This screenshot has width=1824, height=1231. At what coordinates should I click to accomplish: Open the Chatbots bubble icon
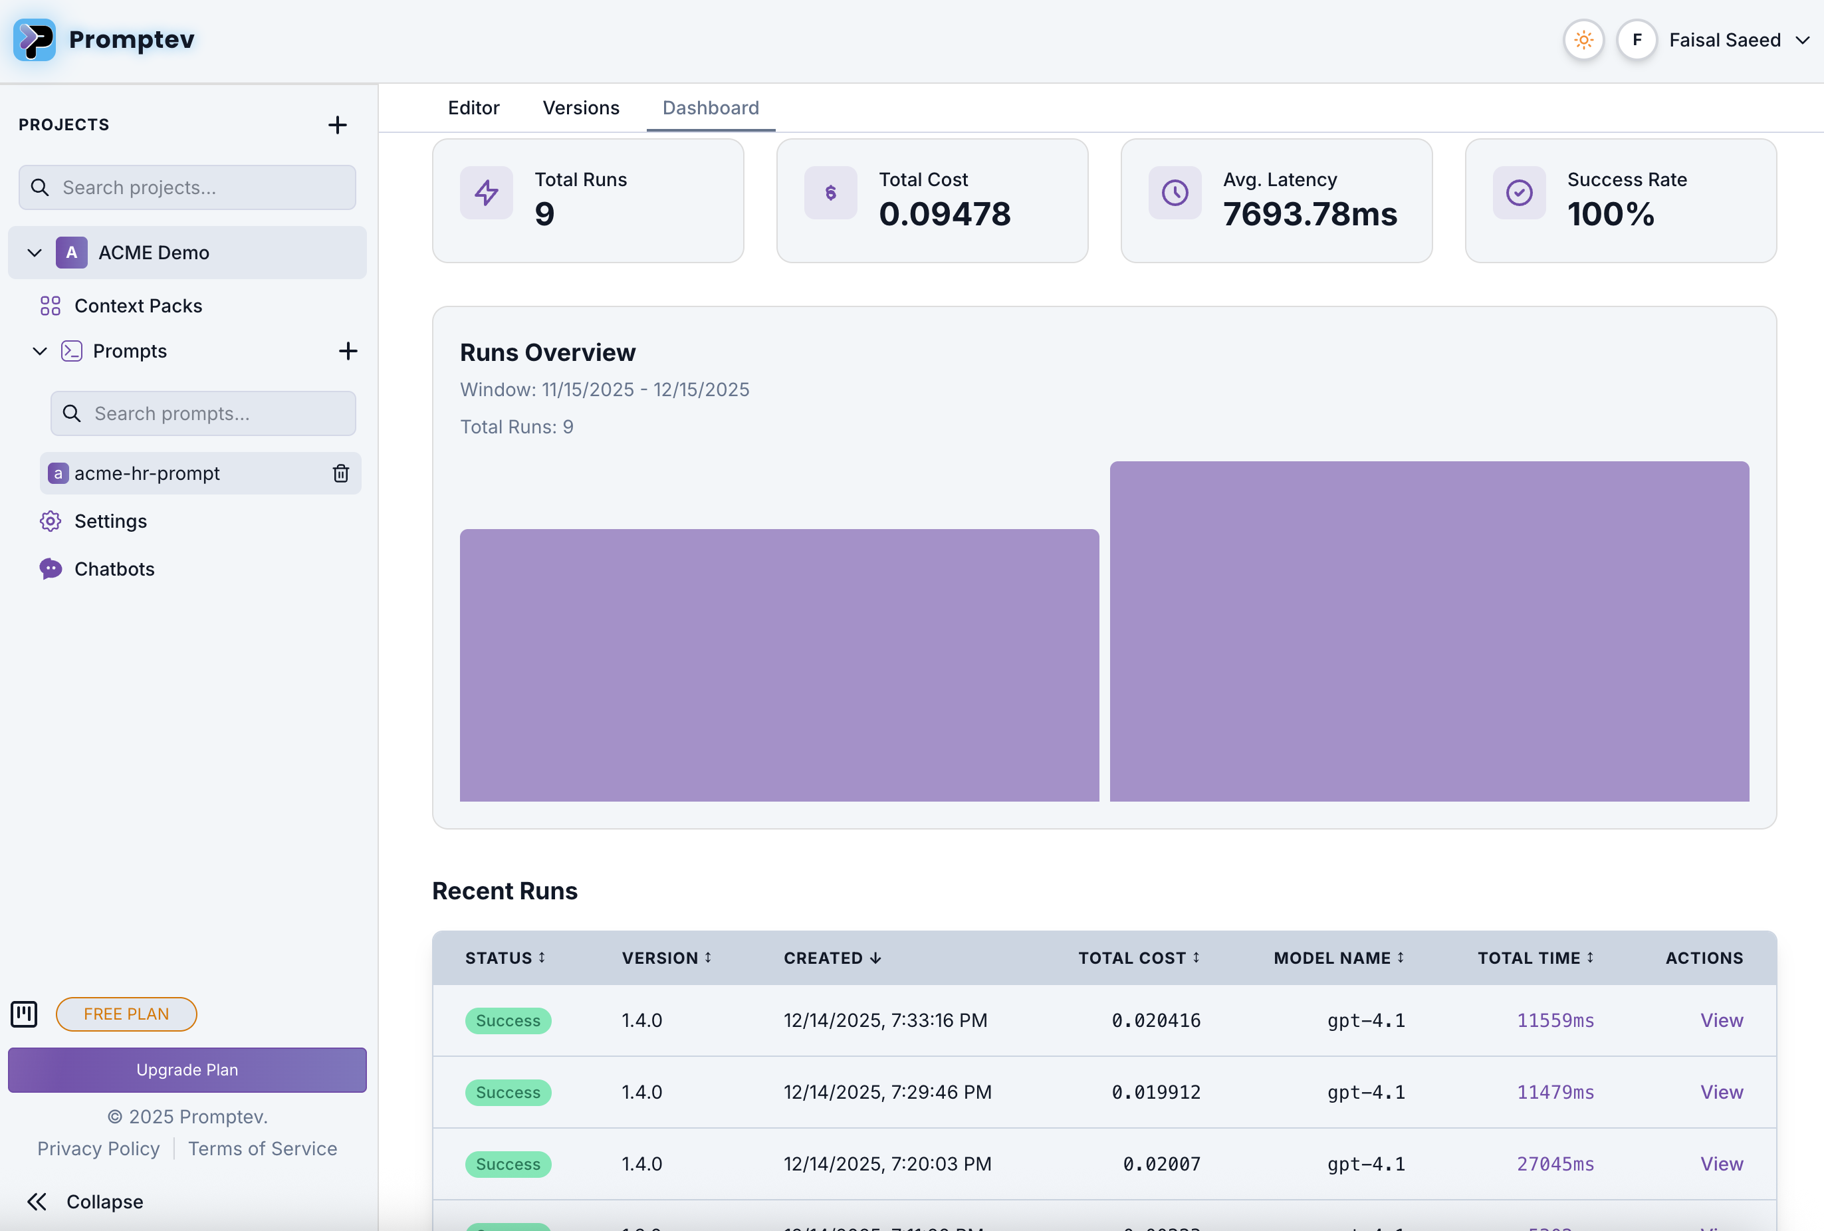pos(51,569)
